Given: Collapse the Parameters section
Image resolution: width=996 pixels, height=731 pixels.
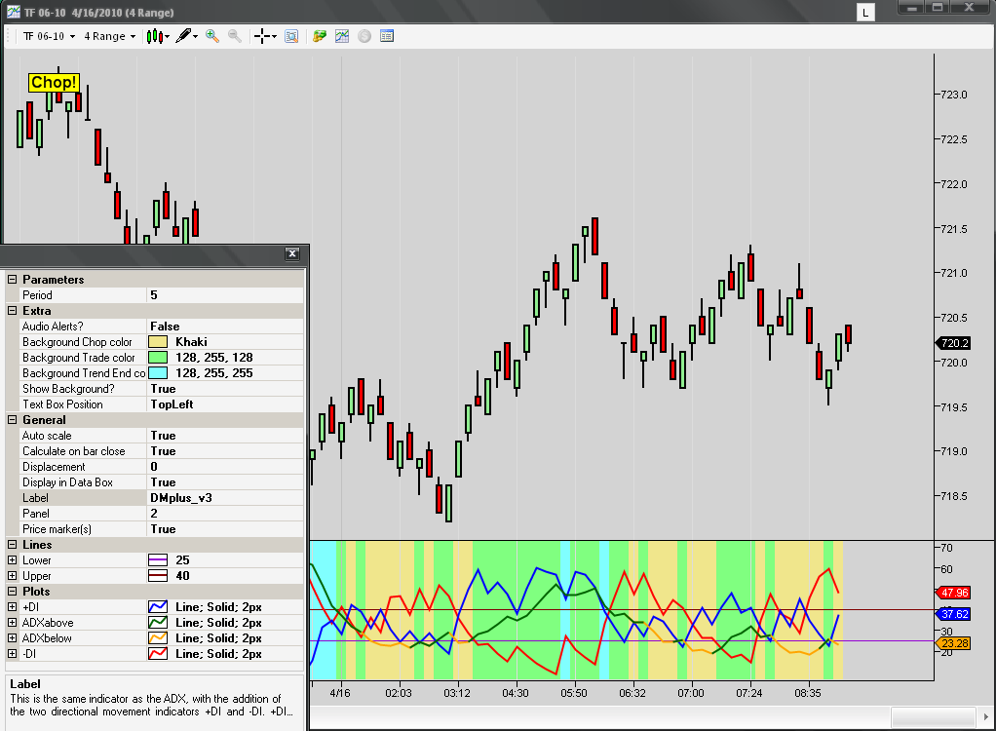Looking at the screenshot, I should tap(12, 280).
